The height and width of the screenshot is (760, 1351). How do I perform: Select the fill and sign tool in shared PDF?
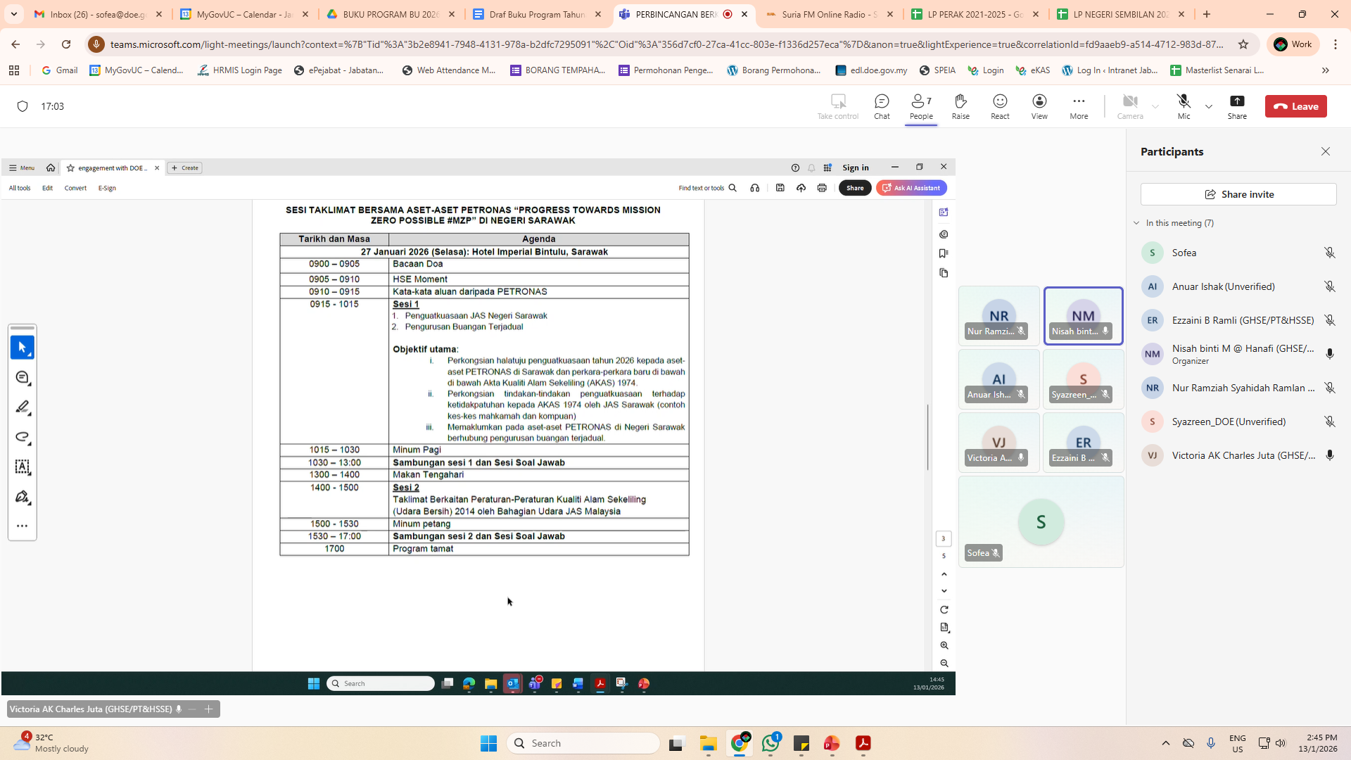pyautogui.click(x=23, y=497)
